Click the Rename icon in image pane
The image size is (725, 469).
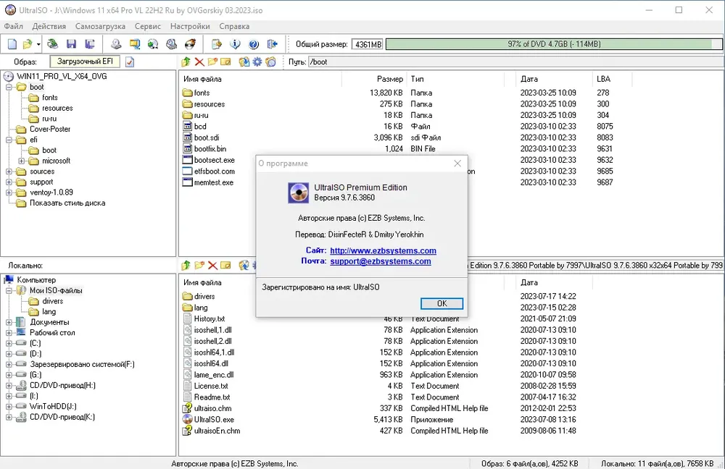225,62
